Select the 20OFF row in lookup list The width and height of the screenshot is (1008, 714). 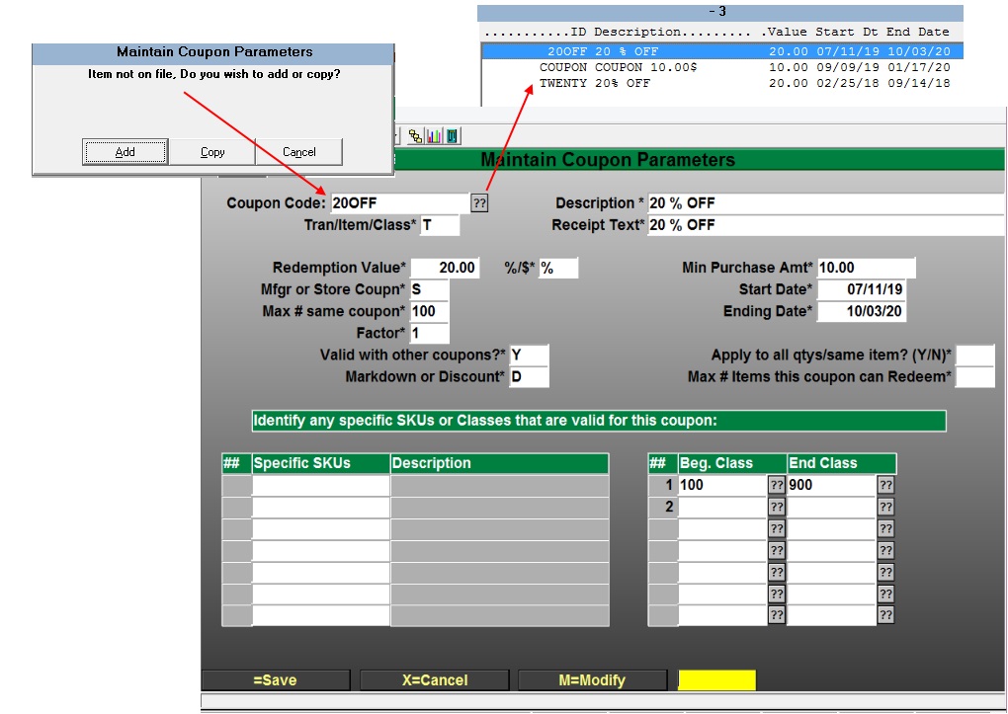click(722, 51)
